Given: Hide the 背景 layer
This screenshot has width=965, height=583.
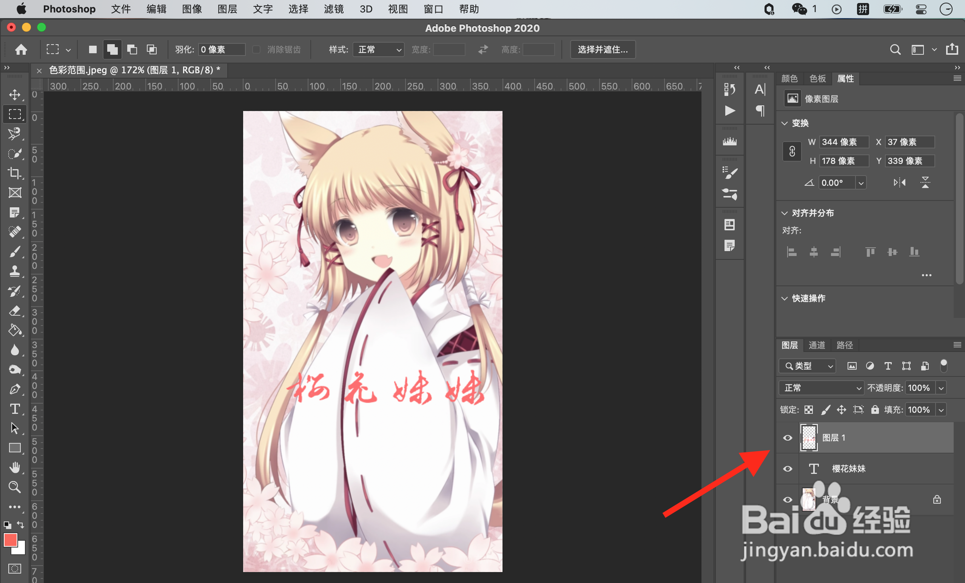Looking at the screenshot, I should point(788,500).
